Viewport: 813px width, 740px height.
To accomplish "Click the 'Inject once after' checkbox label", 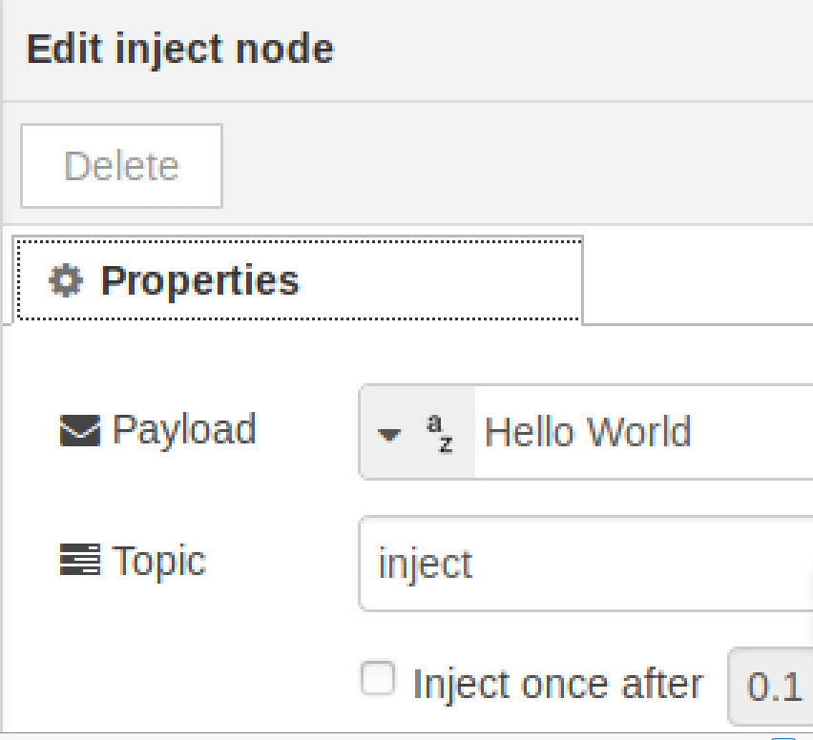I will 557,684.
